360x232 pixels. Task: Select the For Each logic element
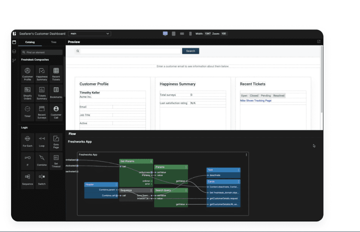(x=28, y=142)
